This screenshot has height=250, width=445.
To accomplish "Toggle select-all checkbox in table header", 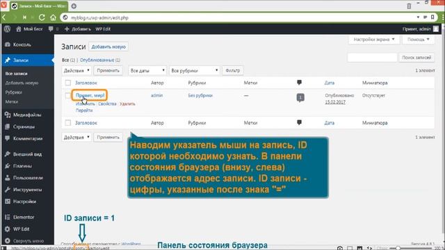I will [68, 83].
